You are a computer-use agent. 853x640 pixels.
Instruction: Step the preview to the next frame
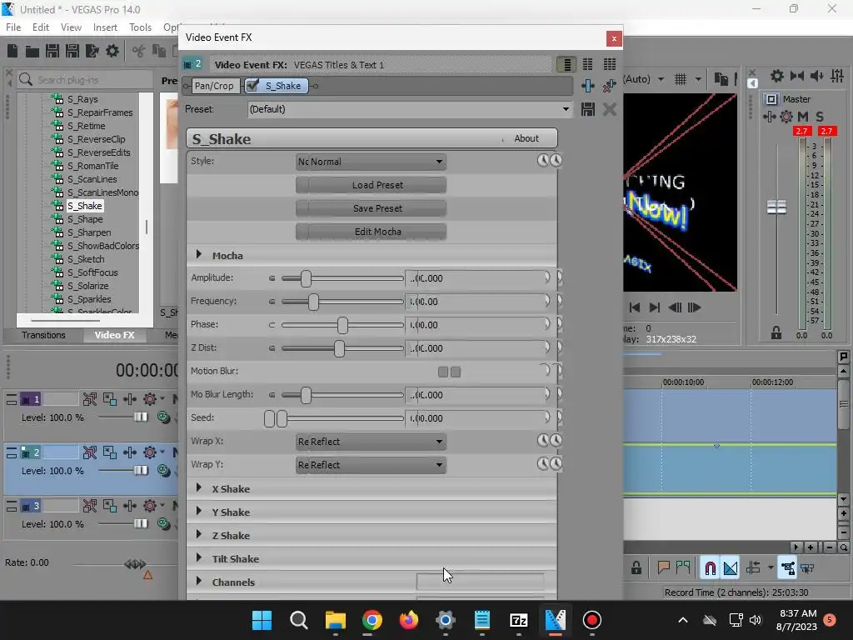point(694,307)
